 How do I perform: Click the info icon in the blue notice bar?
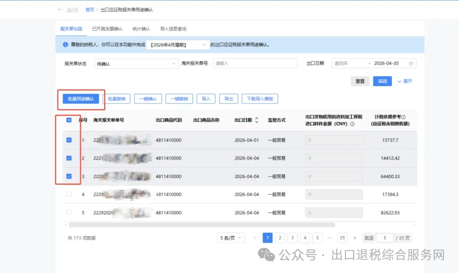coord(65,45)
